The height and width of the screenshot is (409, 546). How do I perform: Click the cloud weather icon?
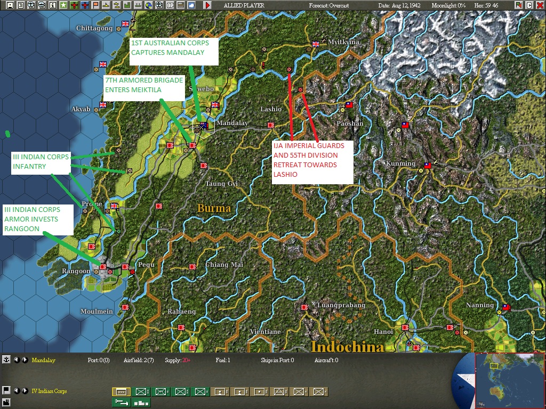click(x=191, y=5)
